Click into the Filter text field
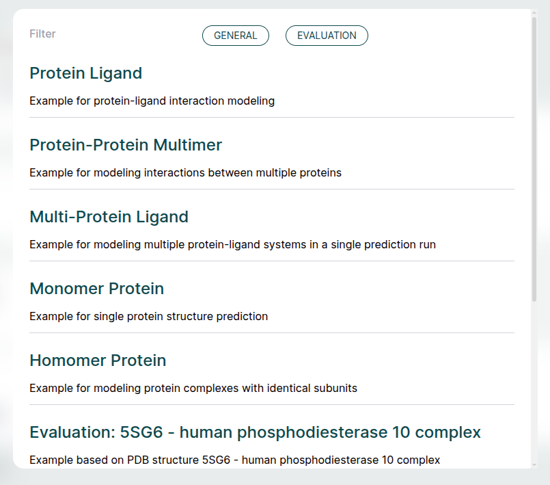Viewport: 550px width, 485px height. click(x=102, y=34)
